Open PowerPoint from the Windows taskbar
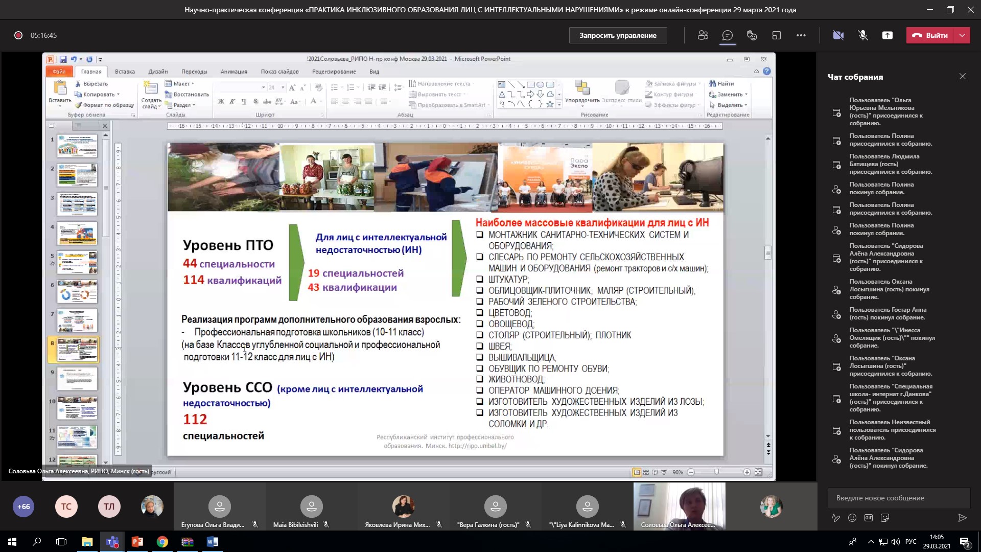The image size is (981, 552). (x=137, y=542)
